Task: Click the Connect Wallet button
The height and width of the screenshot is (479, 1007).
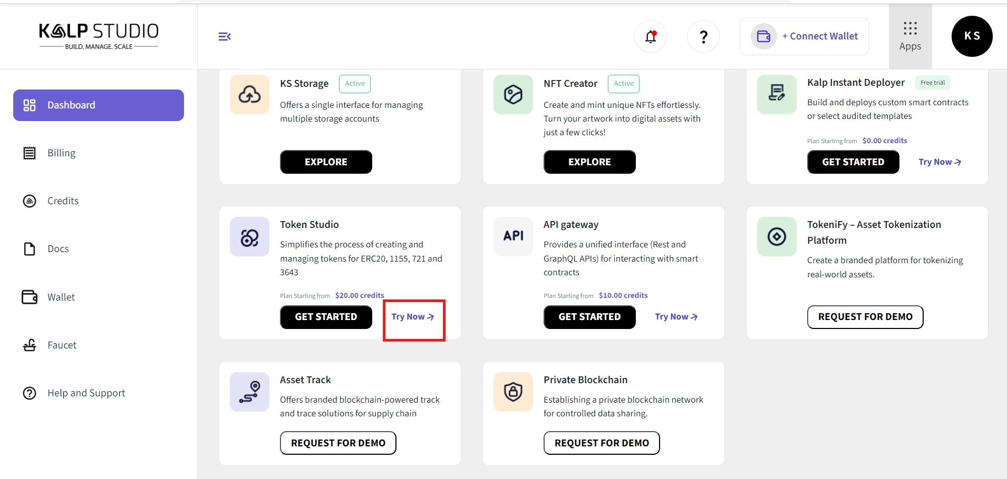Action: pos(805,36)
